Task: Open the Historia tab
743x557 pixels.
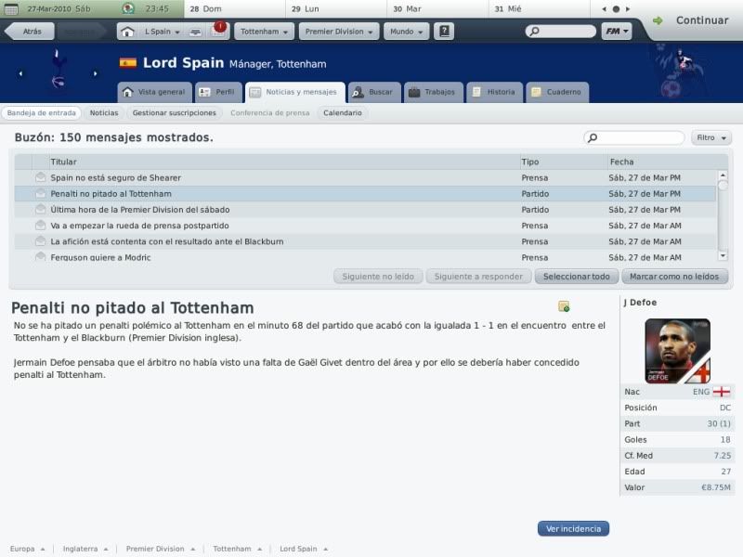Action: point(494,92)
